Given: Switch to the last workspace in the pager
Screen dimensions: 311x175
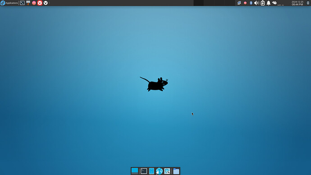Looking at the screenshot, I should point(230,3).
